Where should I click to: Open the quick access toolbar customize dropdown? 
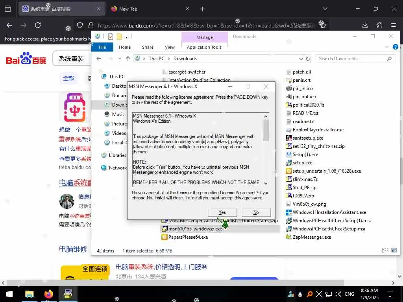coord(126,37)
